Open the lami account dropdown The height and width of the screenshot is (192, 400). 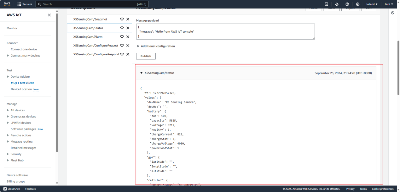click(389, 4)
